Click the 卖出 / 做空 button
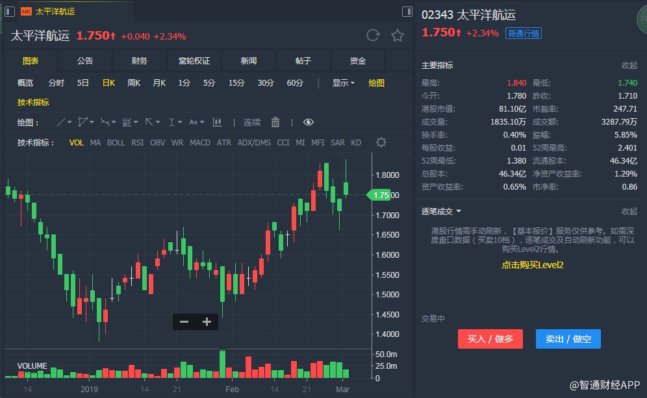Image resolution: width=647 pixels, height=398 pixels. click(x=568, y=339)
